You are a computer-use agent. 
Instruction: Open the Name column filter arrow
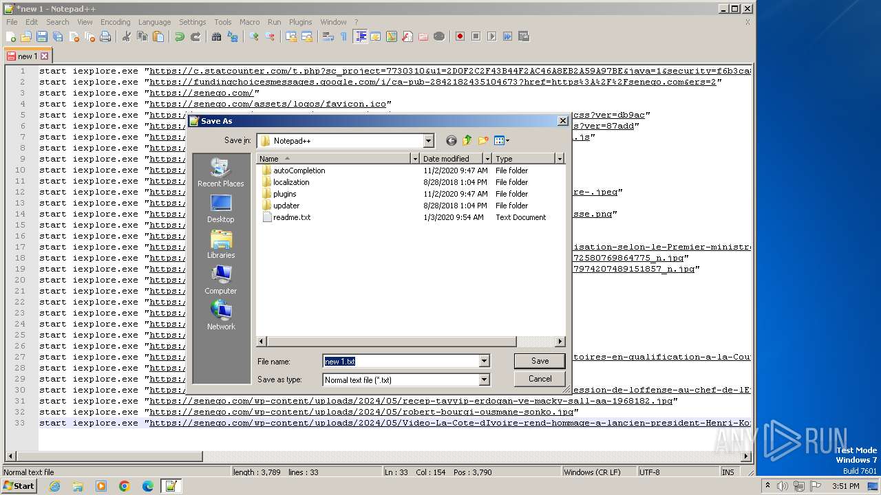coord(415,159)
